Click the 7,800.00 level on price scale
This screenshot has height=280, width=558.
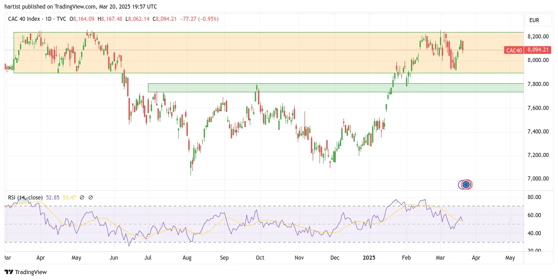coord(538,84)
